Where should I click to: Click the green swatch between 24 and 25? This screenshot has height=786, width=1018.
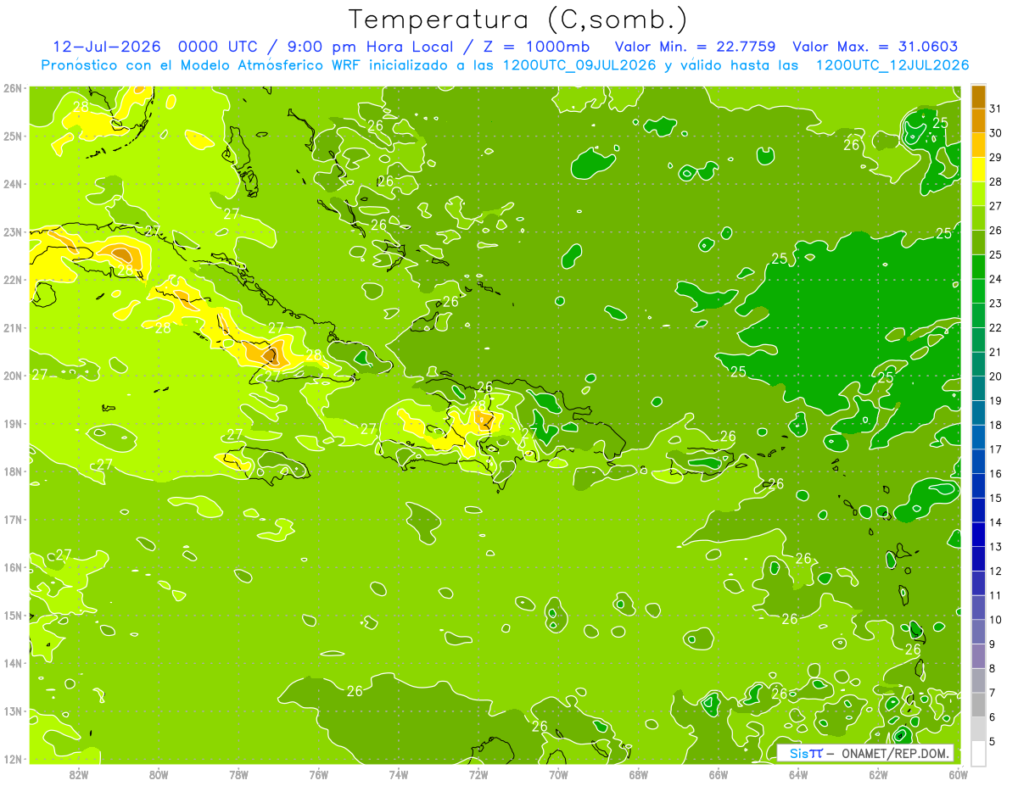979,267
